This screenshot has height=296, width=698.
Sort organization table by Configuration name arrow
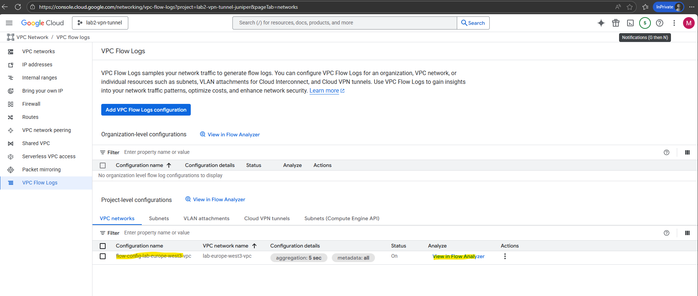tap(169, 165)
